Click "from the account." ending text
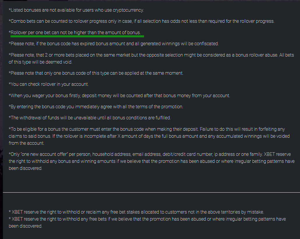This screenshot has width=300, height=239. (x=27, y=143)
